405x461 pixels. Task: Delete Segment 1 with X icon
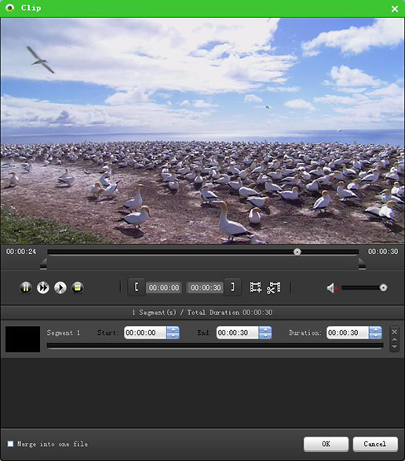pos(394,332)
